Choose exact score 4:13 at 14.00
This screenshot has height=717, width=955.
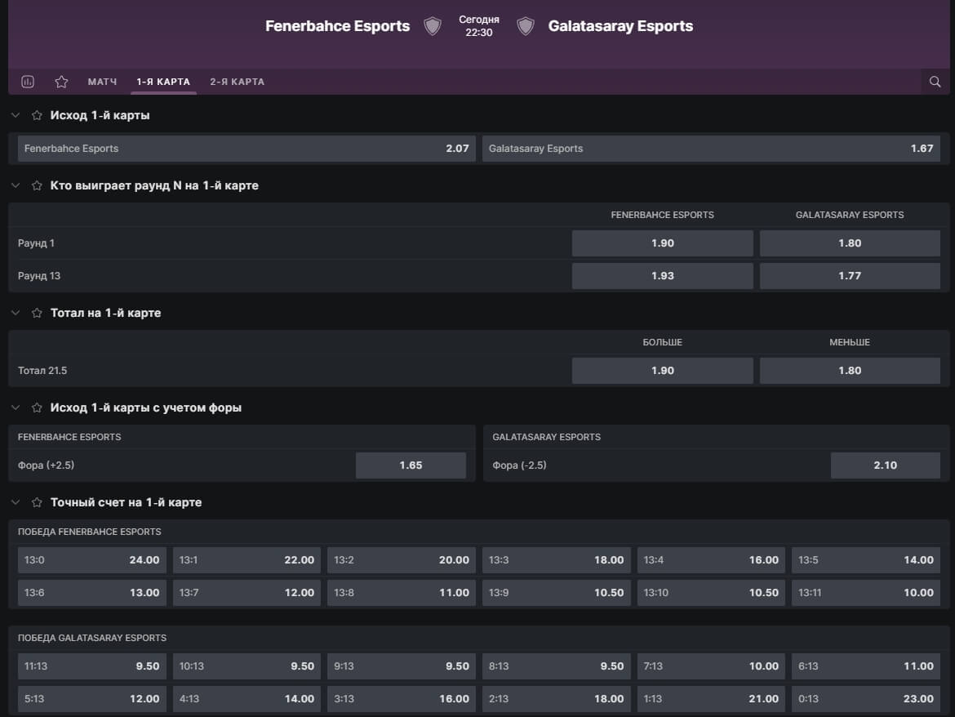(247, 699)
